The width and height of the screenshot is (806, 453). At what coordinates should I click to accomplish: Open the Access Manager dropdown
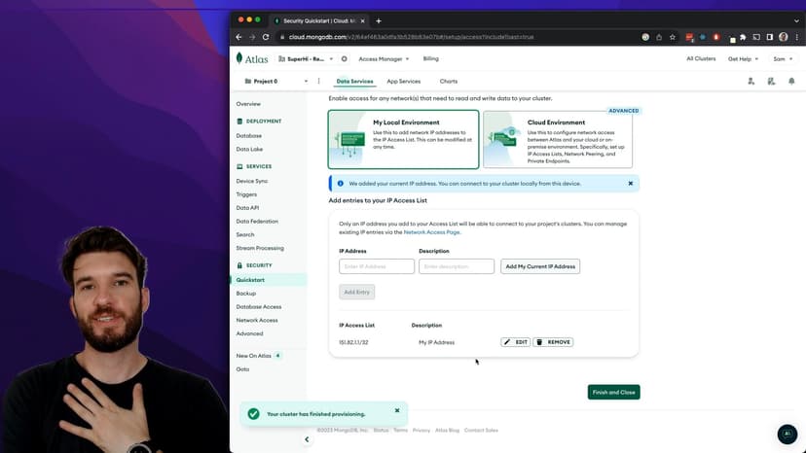[384, 58]
